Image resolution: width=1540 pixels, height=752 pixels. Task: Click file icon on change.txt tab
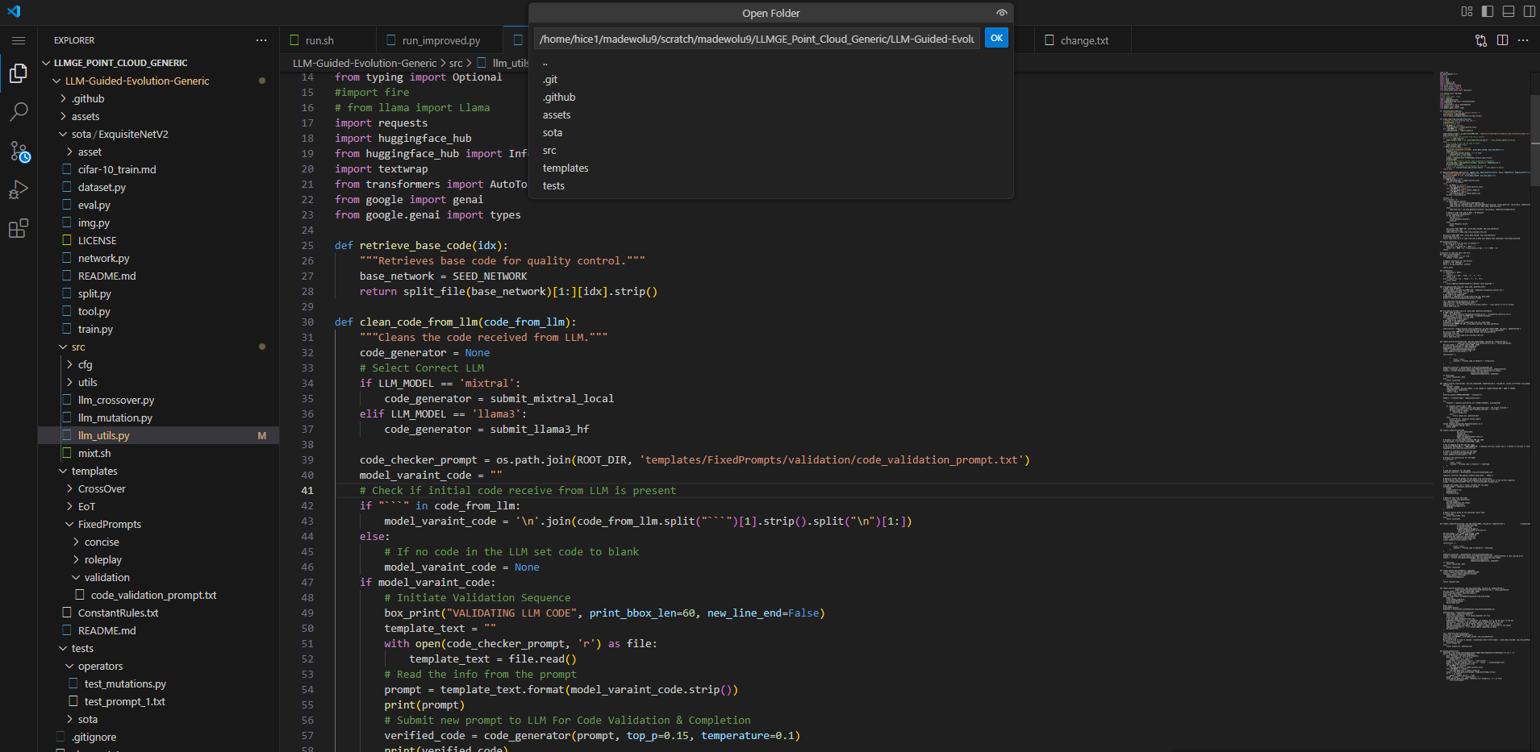click(1050, 40)
